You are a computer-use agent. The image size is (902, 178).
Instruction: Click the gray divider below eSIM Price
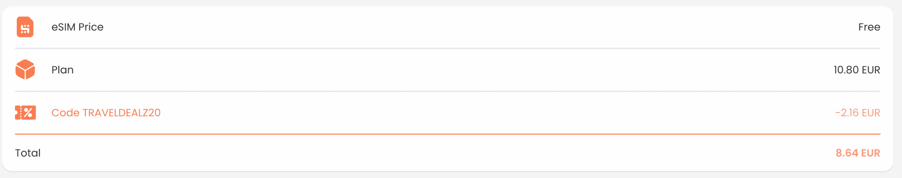point(447,48)
